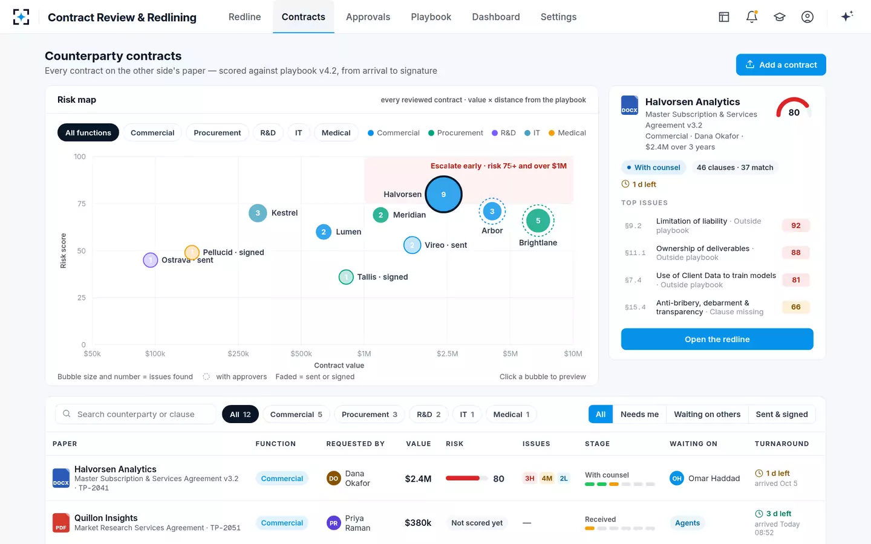
Task: Click the DOCX file icon in Halvorsen row
Action: (x=61, y=478)
